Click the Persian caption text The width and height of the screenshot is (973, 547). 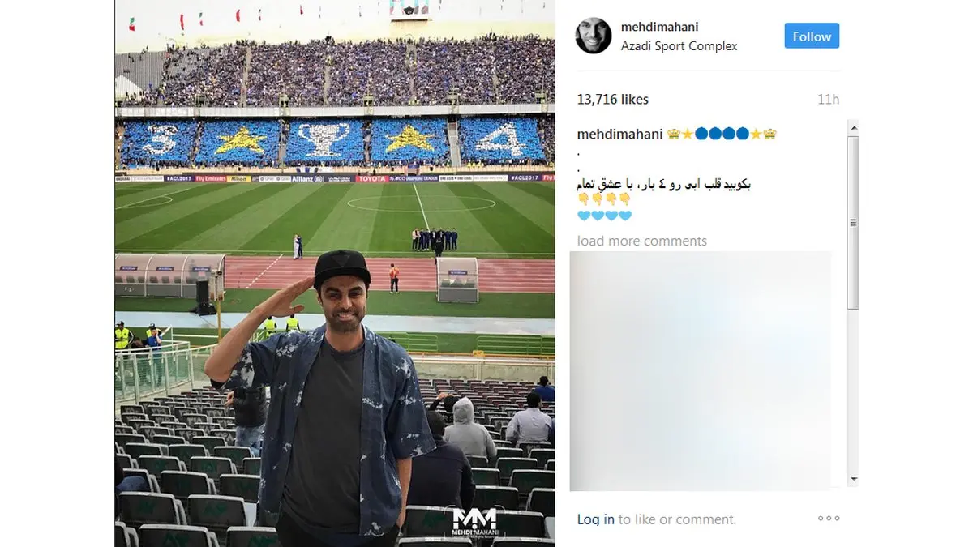(664, 184)
